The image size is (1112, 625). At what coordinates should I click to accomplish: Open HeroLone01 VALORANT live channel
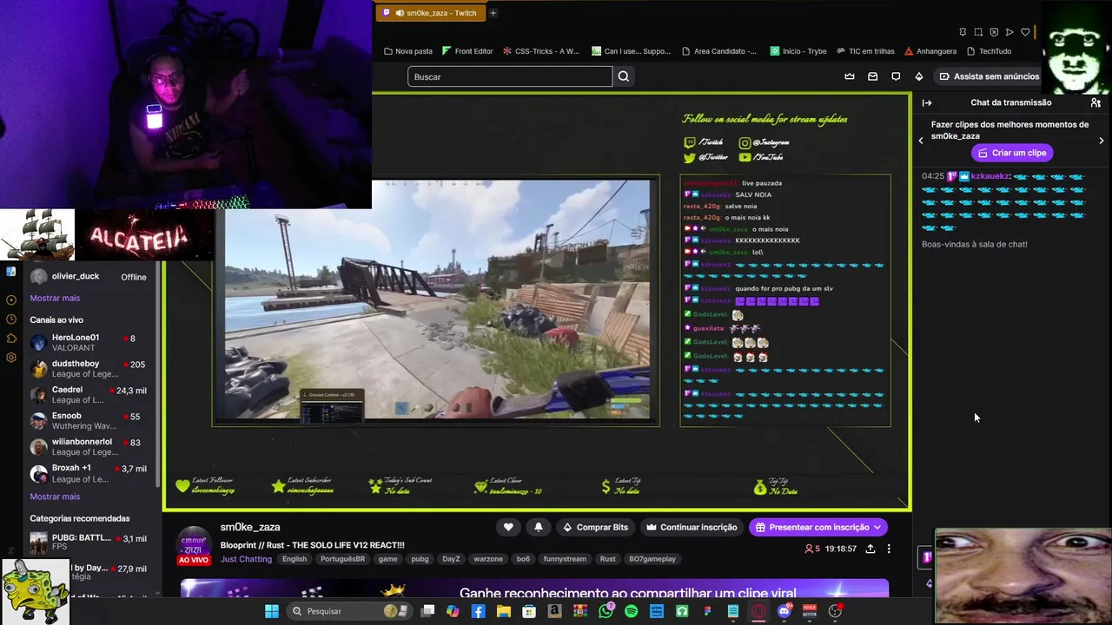[x=90, y=342]
